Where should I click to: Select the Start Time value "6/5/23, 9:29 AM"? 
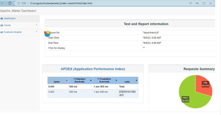(x=152, y=38)
